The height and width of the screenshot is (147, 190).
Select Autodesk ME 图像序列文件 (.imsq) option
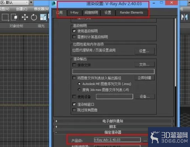coord(79,84)
